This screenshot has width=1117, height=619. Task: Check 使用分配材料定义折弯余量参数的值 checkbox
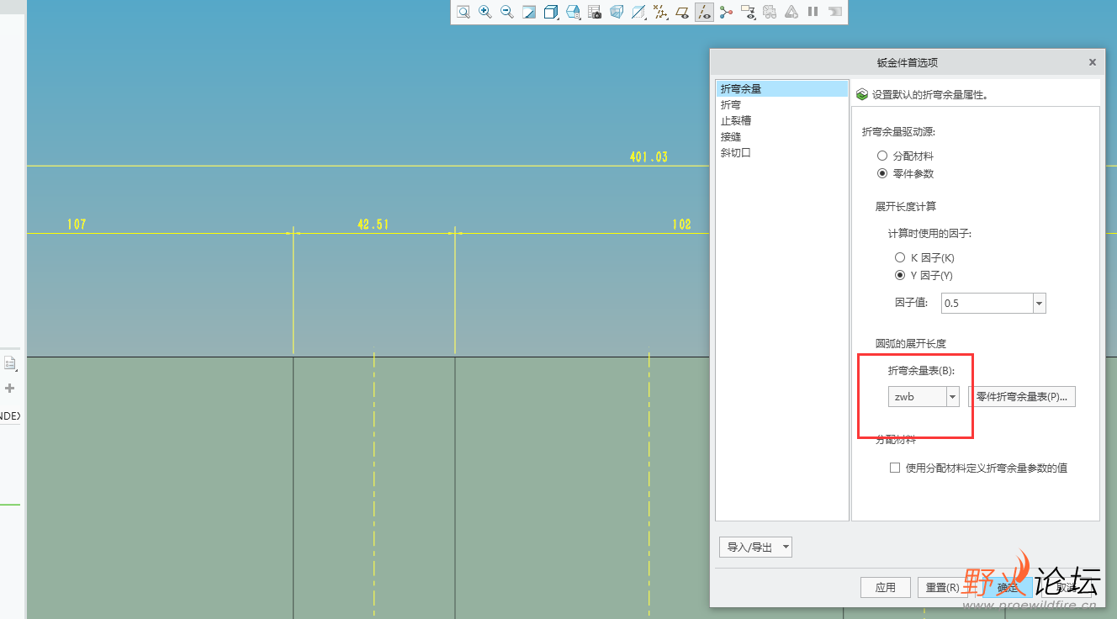coord(895,468)
